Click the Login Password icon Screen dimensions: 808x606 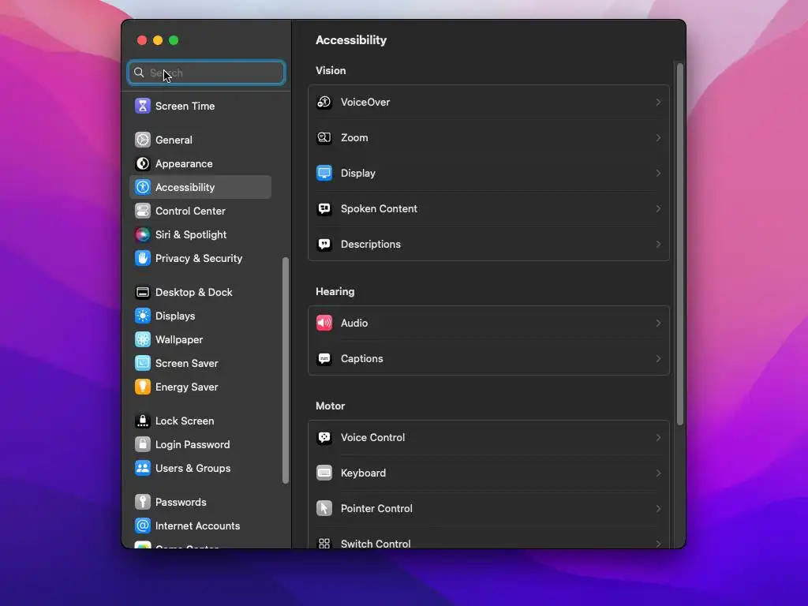click(143, 445)
